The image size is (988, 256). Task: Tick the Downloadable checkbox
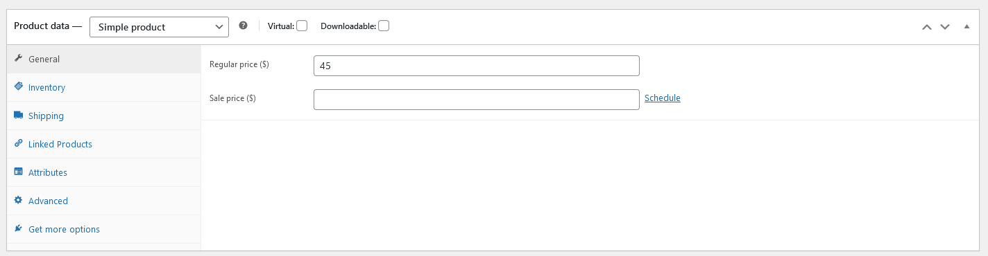tap(384, 26)
